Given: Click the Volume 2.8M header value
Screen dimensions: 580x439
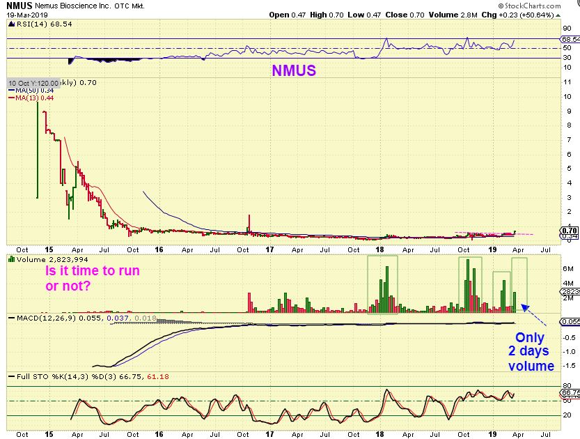Looking at the screenshot, I should pos(453,15).
